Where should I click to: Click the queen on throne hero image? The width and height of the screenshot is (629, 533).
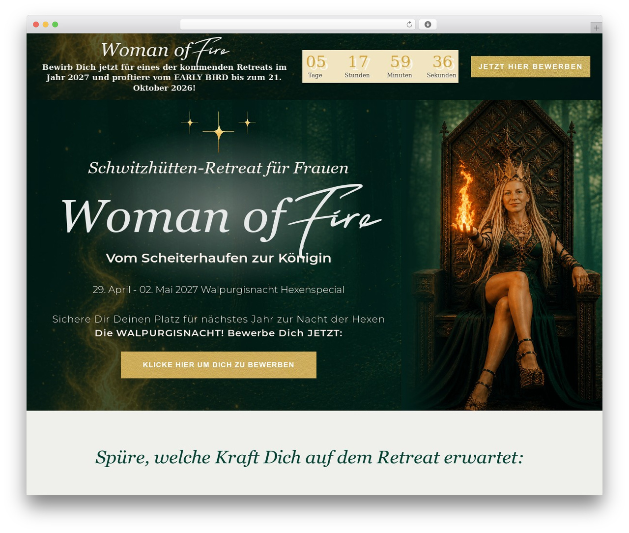(502, 255)
